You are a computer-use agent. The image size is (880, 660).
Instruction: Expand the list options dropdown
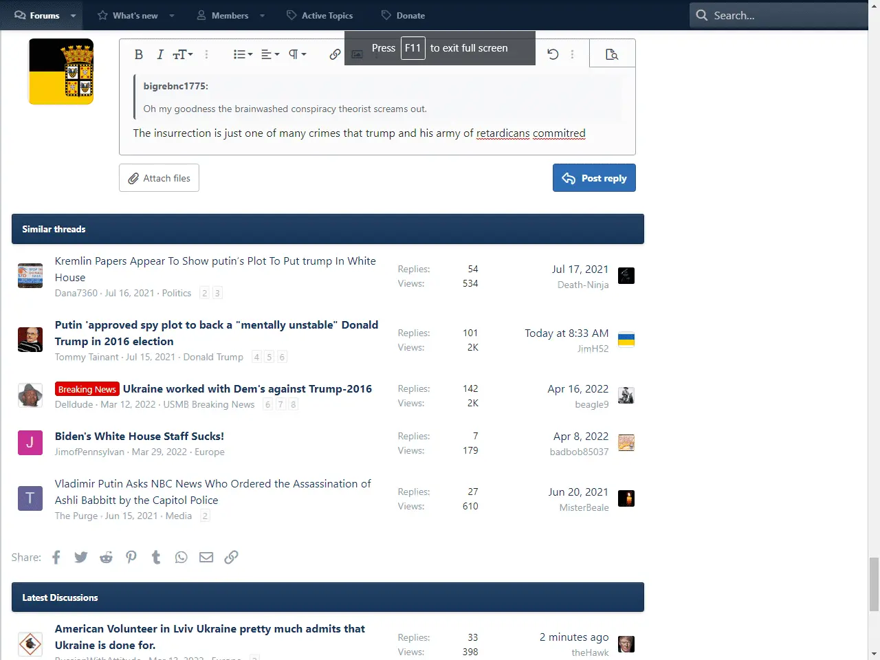click(243, 54)
